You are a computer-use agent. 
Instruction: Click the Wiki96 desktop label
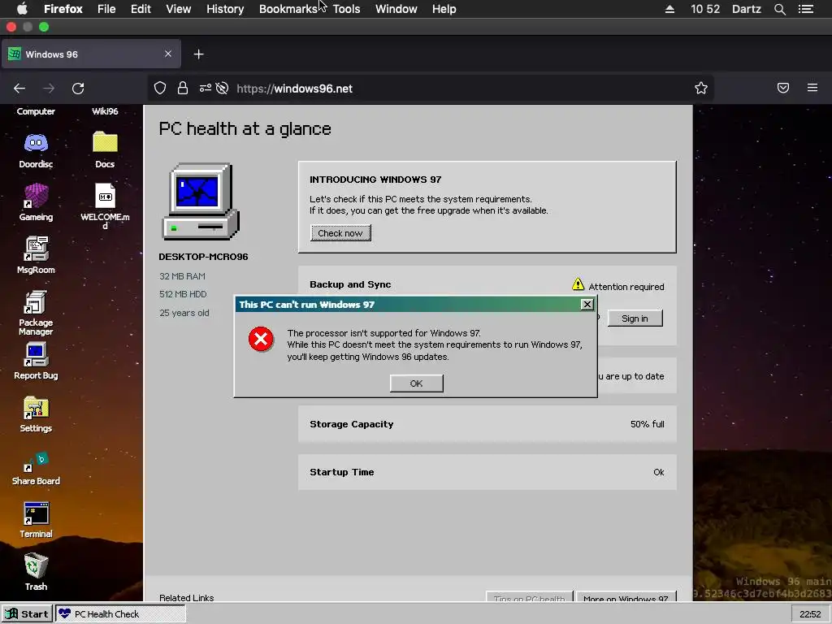click(x=105, y=111)
